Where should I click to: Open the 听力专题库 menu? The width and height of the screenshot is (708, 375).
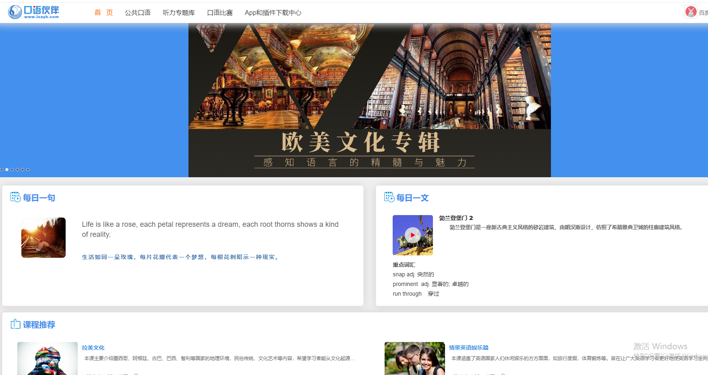click(x=178, y=12)
